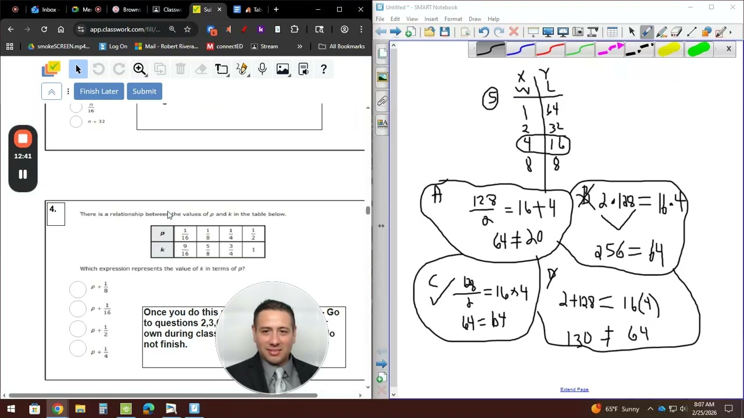Viewport: 744px width, 418px height.
Task: Click the Finish Later button
Action: click(99, 91)
